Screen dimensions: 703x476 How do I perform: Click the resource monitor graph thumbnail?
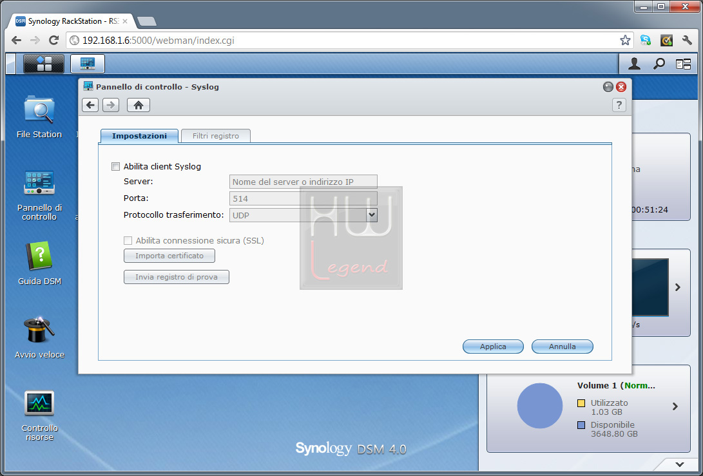click(650, 287)
